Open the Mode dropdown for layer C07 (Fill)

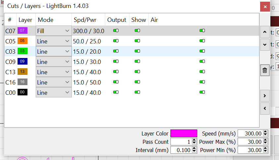(x=54, y=31)
